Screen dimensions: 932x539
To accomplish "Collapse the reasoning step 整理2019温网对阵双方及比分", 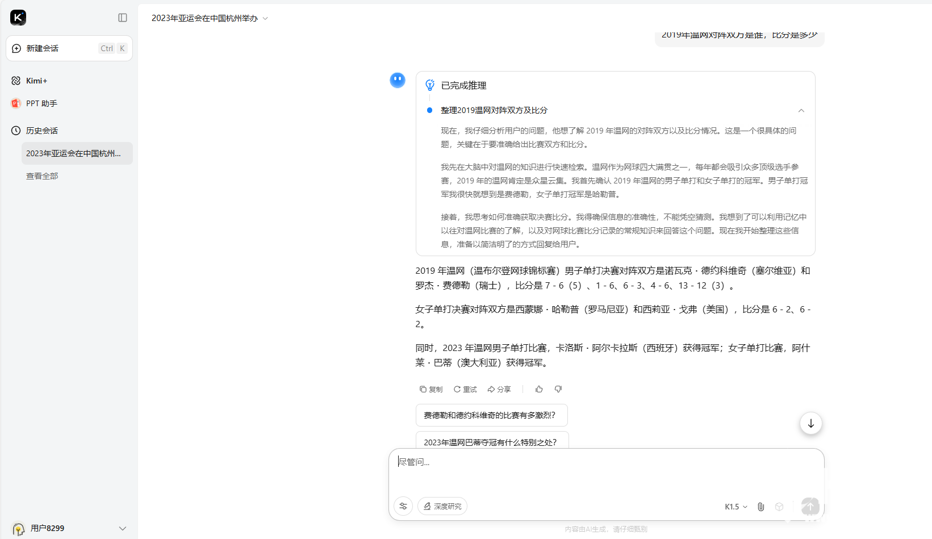I will coord(801,110).
